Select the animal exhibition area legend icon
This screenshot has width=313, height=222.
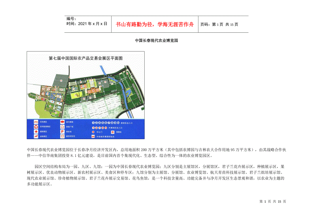35,136
